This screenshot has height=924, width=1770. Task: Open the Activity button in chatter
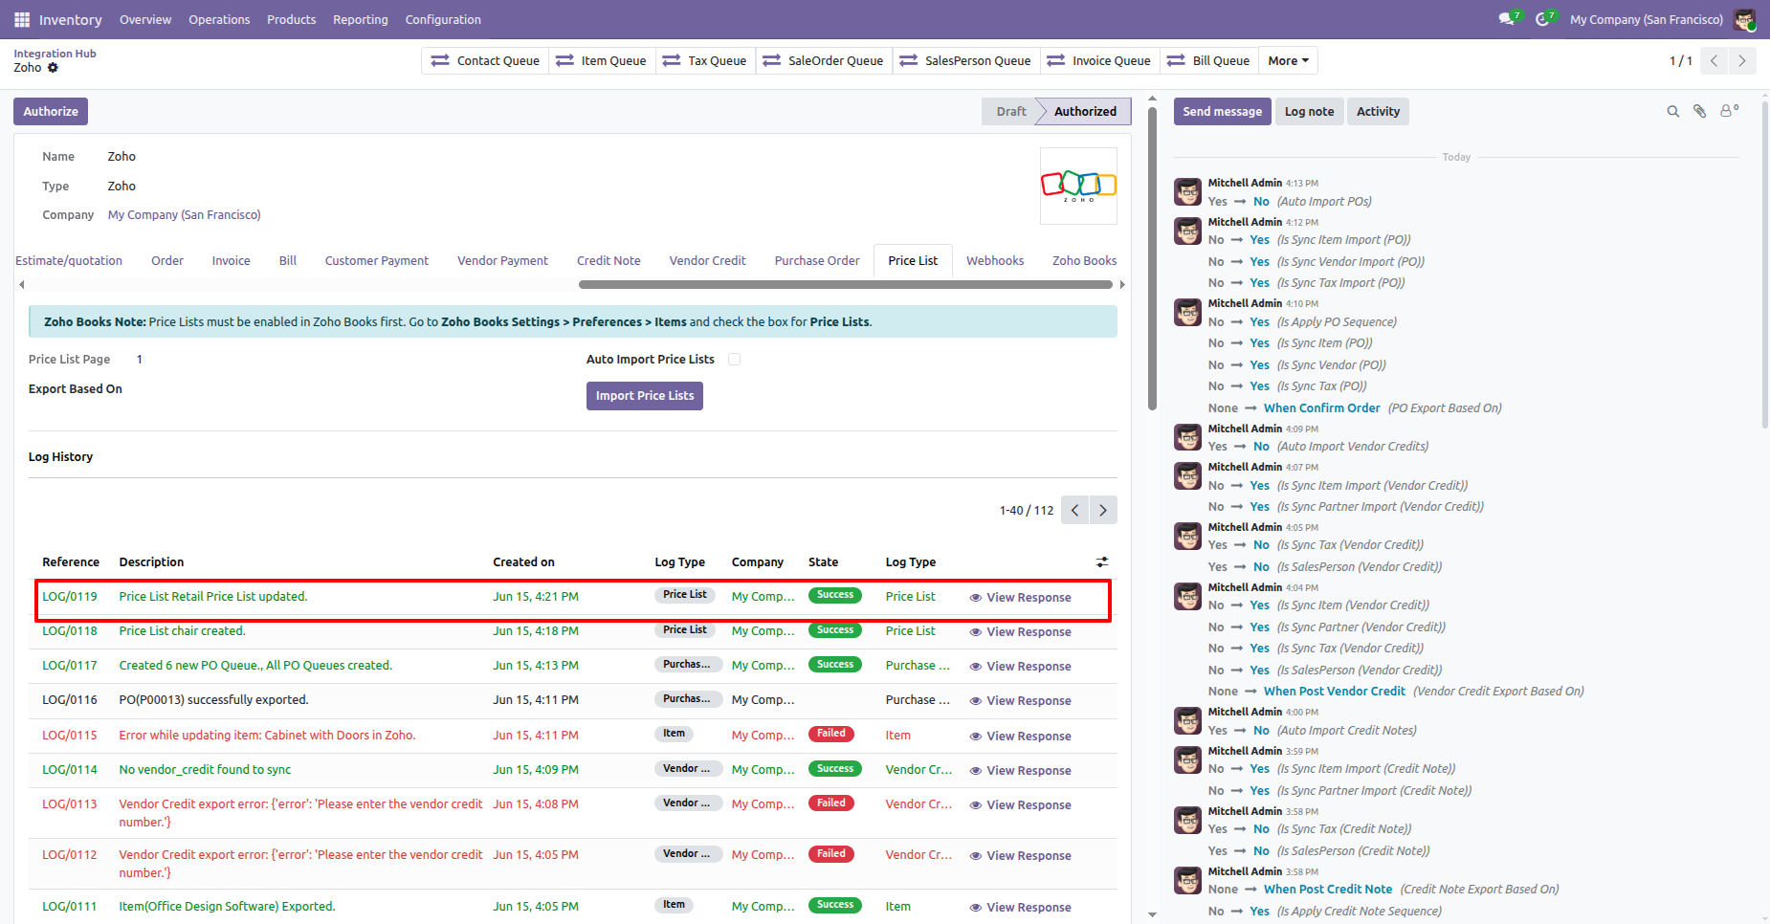click(1378, 112)
